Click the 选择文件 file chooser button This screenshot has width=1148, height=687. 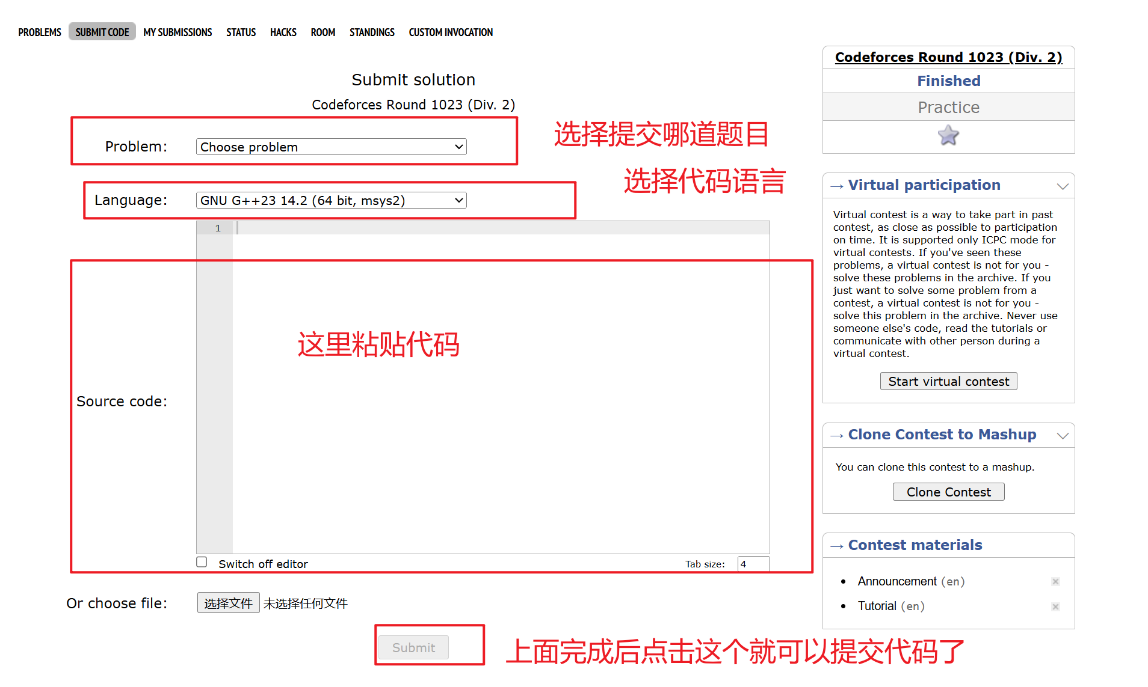tap(228, 602)
